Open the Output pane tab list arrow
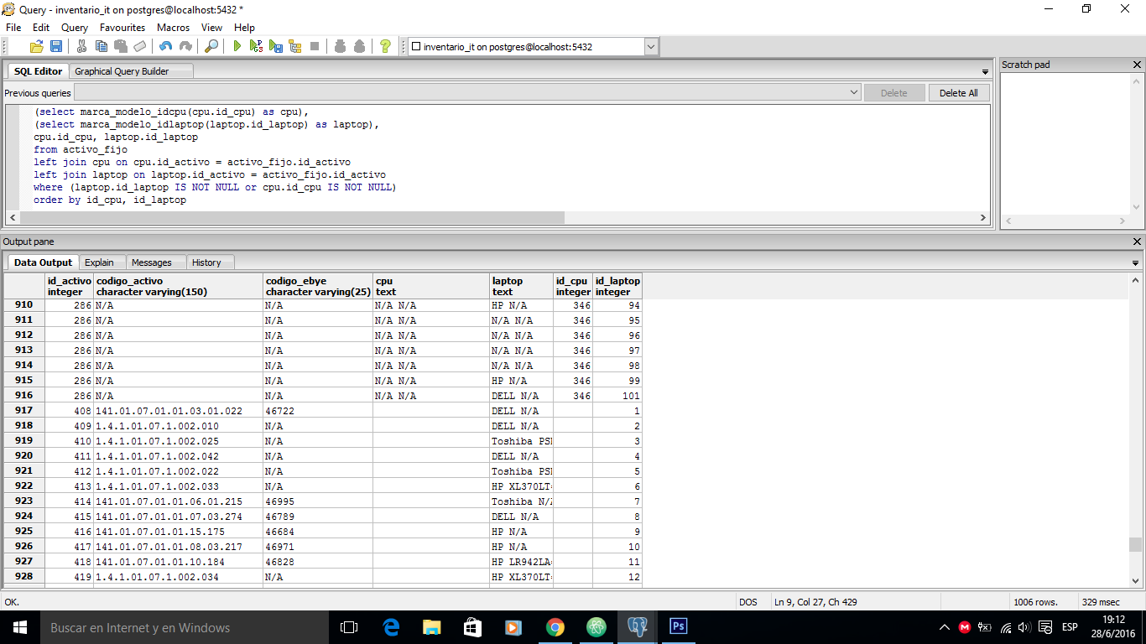 click(x=1136, y=262)
